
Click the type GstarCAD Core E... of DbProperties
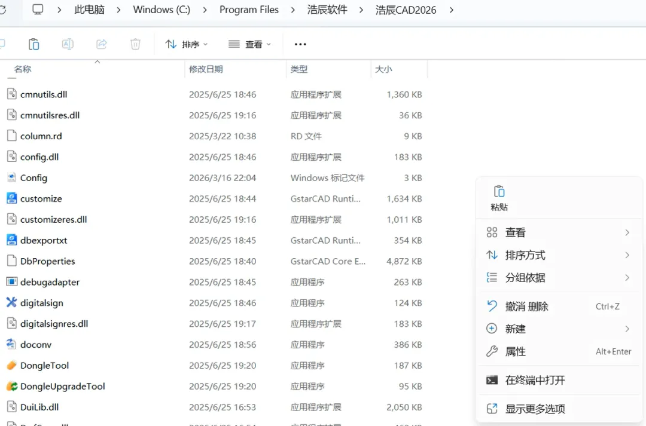tap(328, 261)
